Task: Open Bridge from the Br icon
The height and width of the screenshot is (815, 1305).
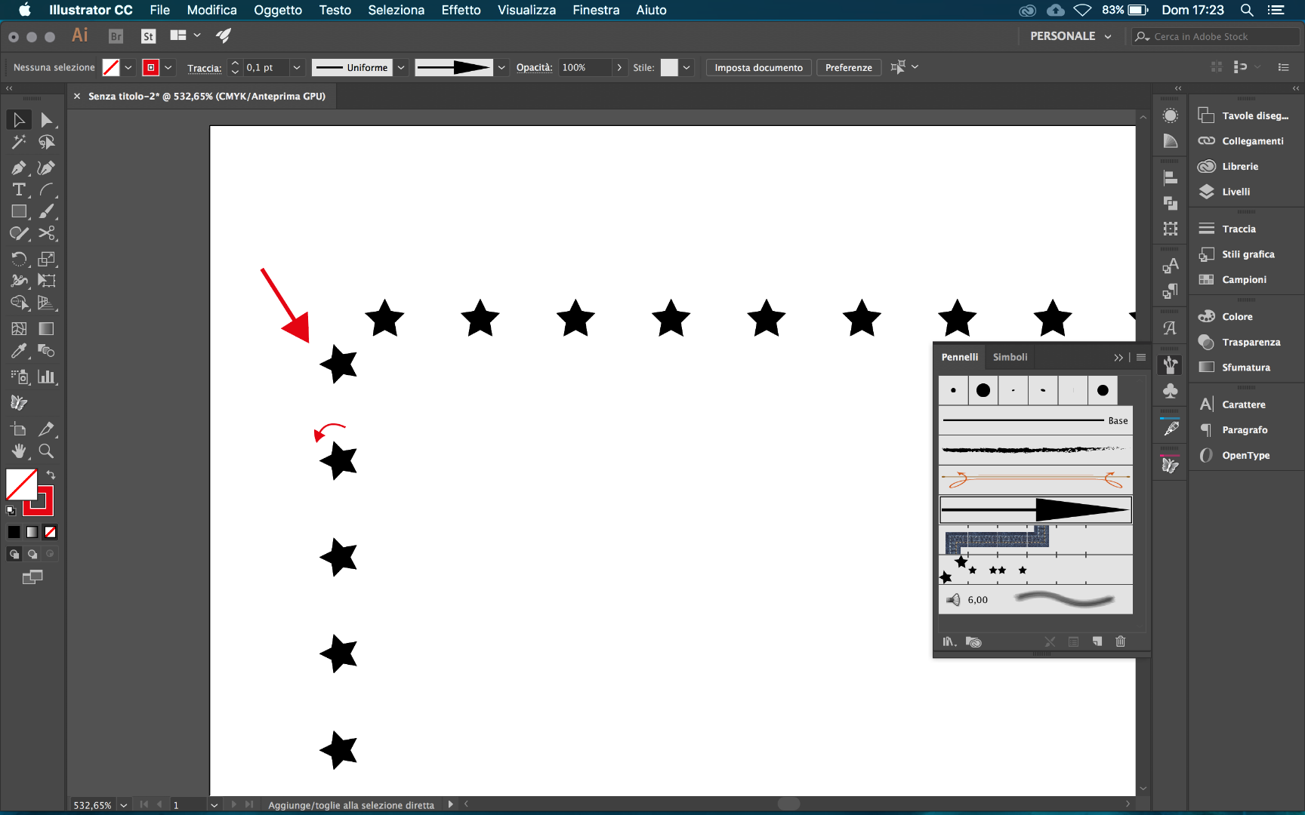Action: point(116,36)
